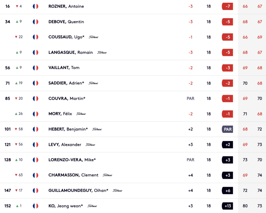Click the +13 total score badge
266x213 pixels.
(227, 206)
